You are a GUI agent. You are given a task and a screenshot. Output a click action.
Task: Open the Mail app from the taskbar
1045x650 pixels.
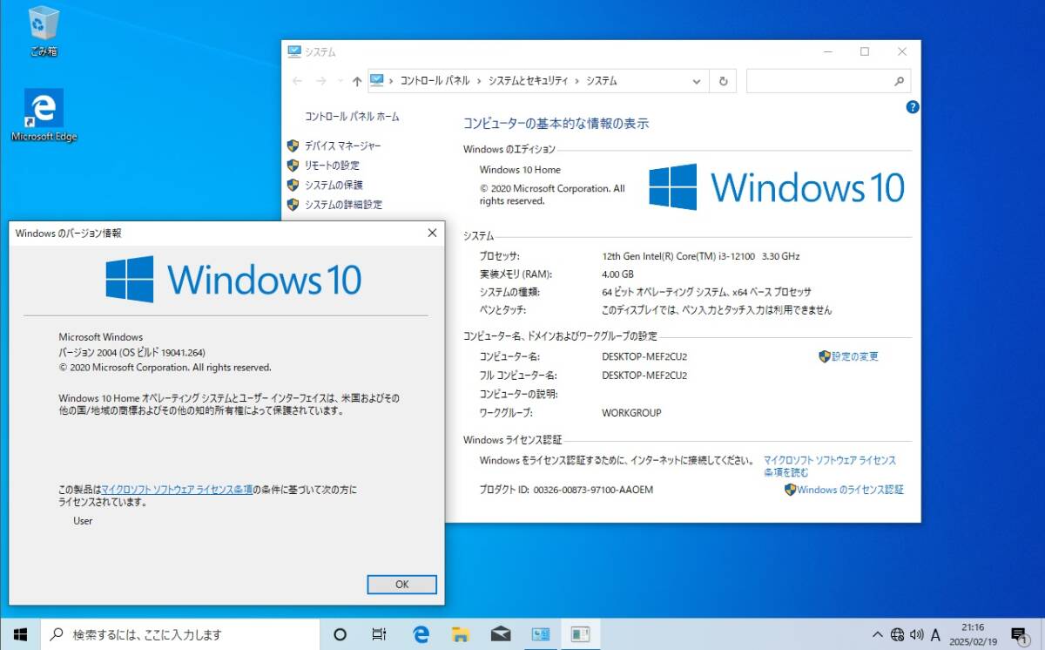pos(501,634)
